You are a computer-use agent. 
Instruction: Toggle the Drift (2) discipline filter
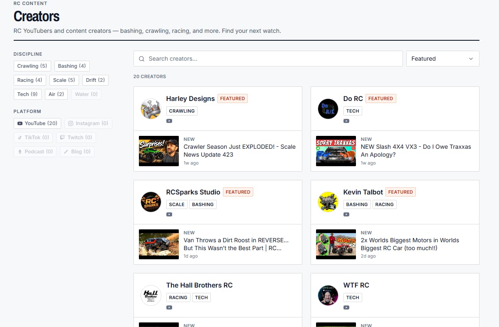(95, 80)
